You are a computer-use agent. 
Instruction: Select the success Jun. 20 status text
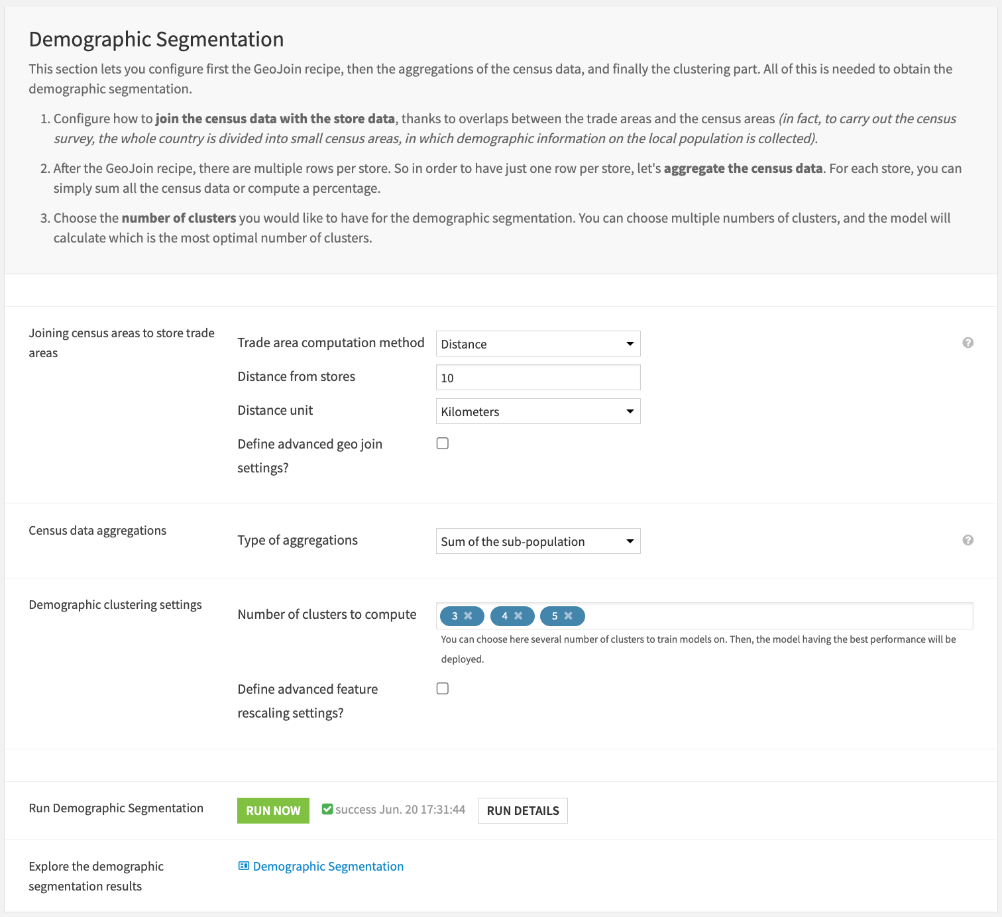400,808
